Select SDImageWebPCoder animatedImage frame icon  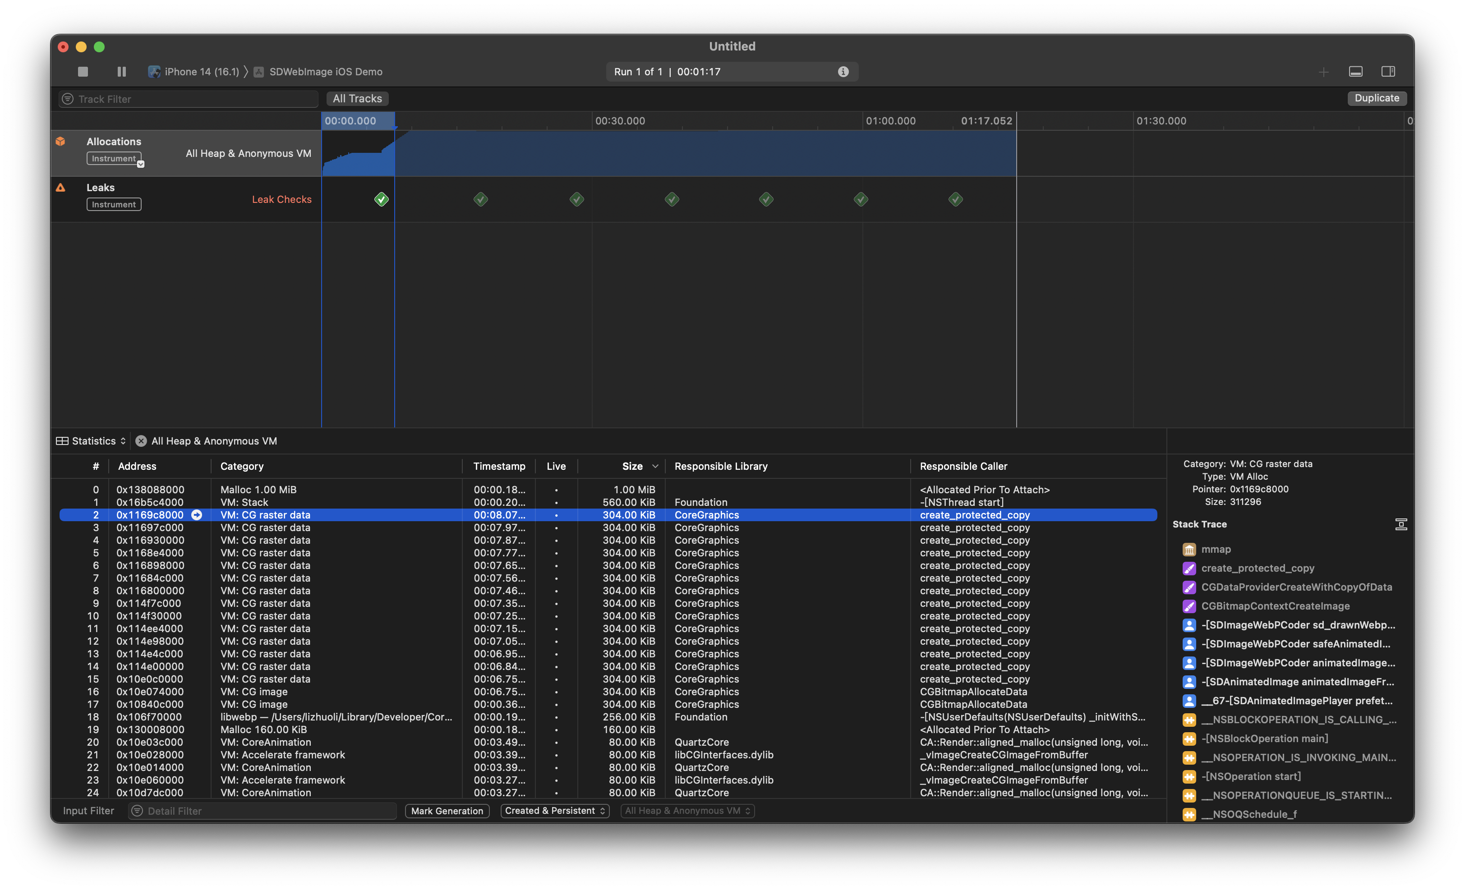(x=1189, y=663)
